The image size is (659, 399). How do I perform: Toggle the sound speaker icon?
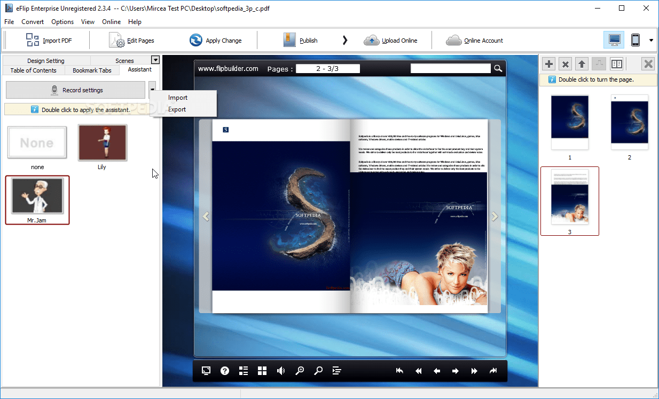(x=281, y=371)
